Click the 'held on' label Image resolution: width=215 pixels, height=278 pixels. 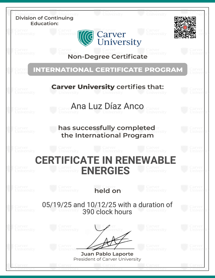point(107,191)
